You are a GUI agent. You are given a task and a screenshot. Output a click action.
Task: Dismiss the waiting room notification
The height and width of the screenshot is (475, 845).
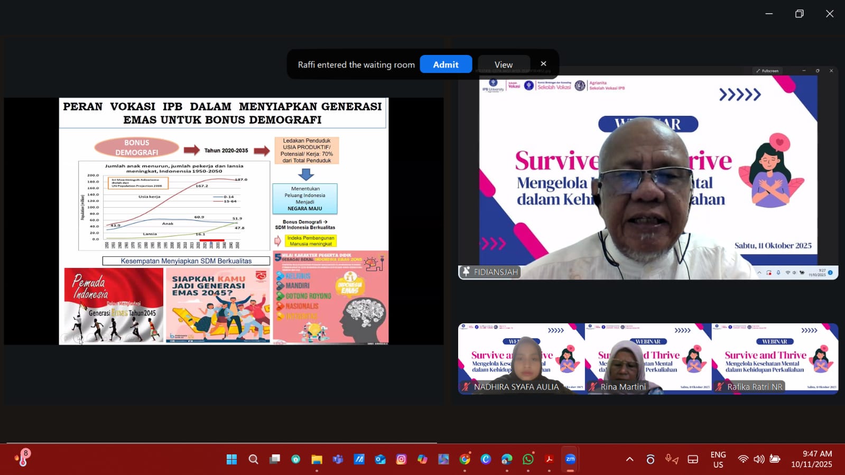tap(543, 64)
